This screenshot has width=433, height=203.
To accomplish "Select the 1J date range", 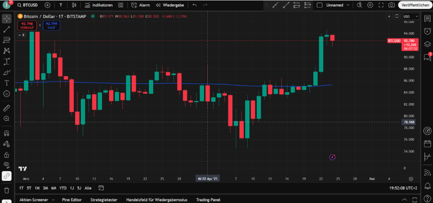I will coord(72,188).
